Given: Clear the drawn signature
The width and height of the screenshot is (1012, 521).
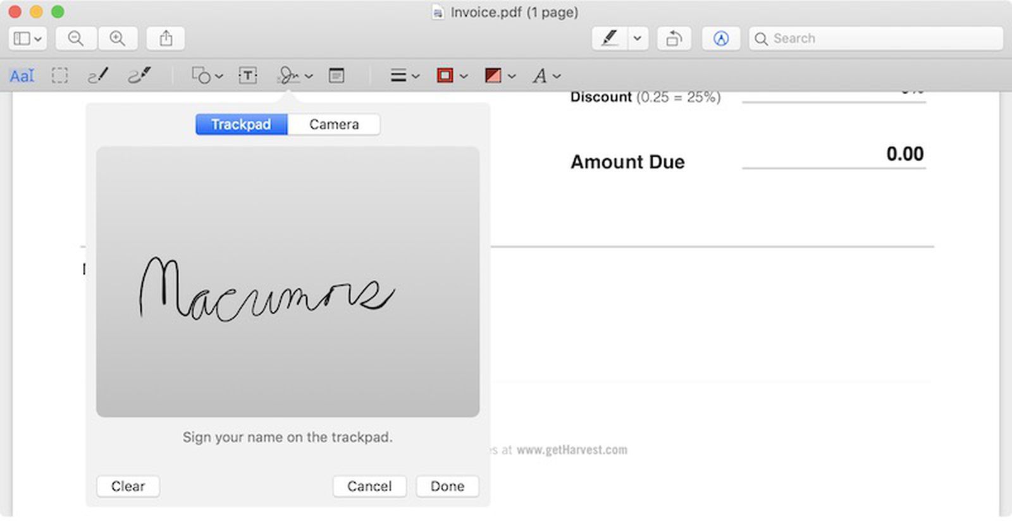Looking at the screenshot, I should 128,486.
